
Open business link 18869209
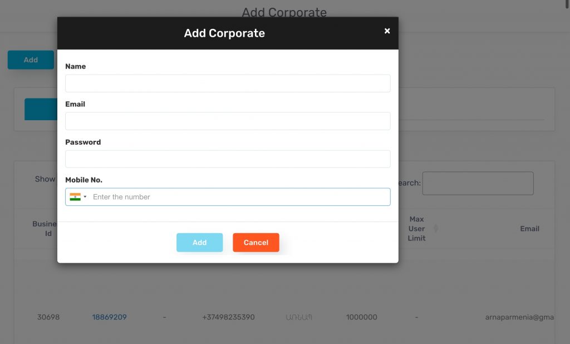pyautogui.click(x=109, y=317)
